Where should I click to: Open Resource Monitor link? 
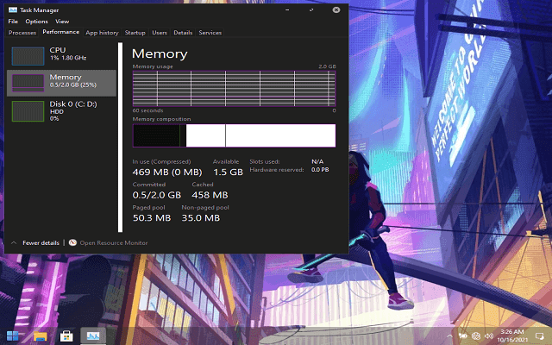pyautogui.click(x=113, y=243)
